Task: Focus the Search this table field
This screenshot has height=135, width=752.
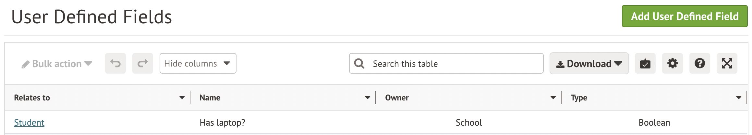Action: tap(454, 64)
